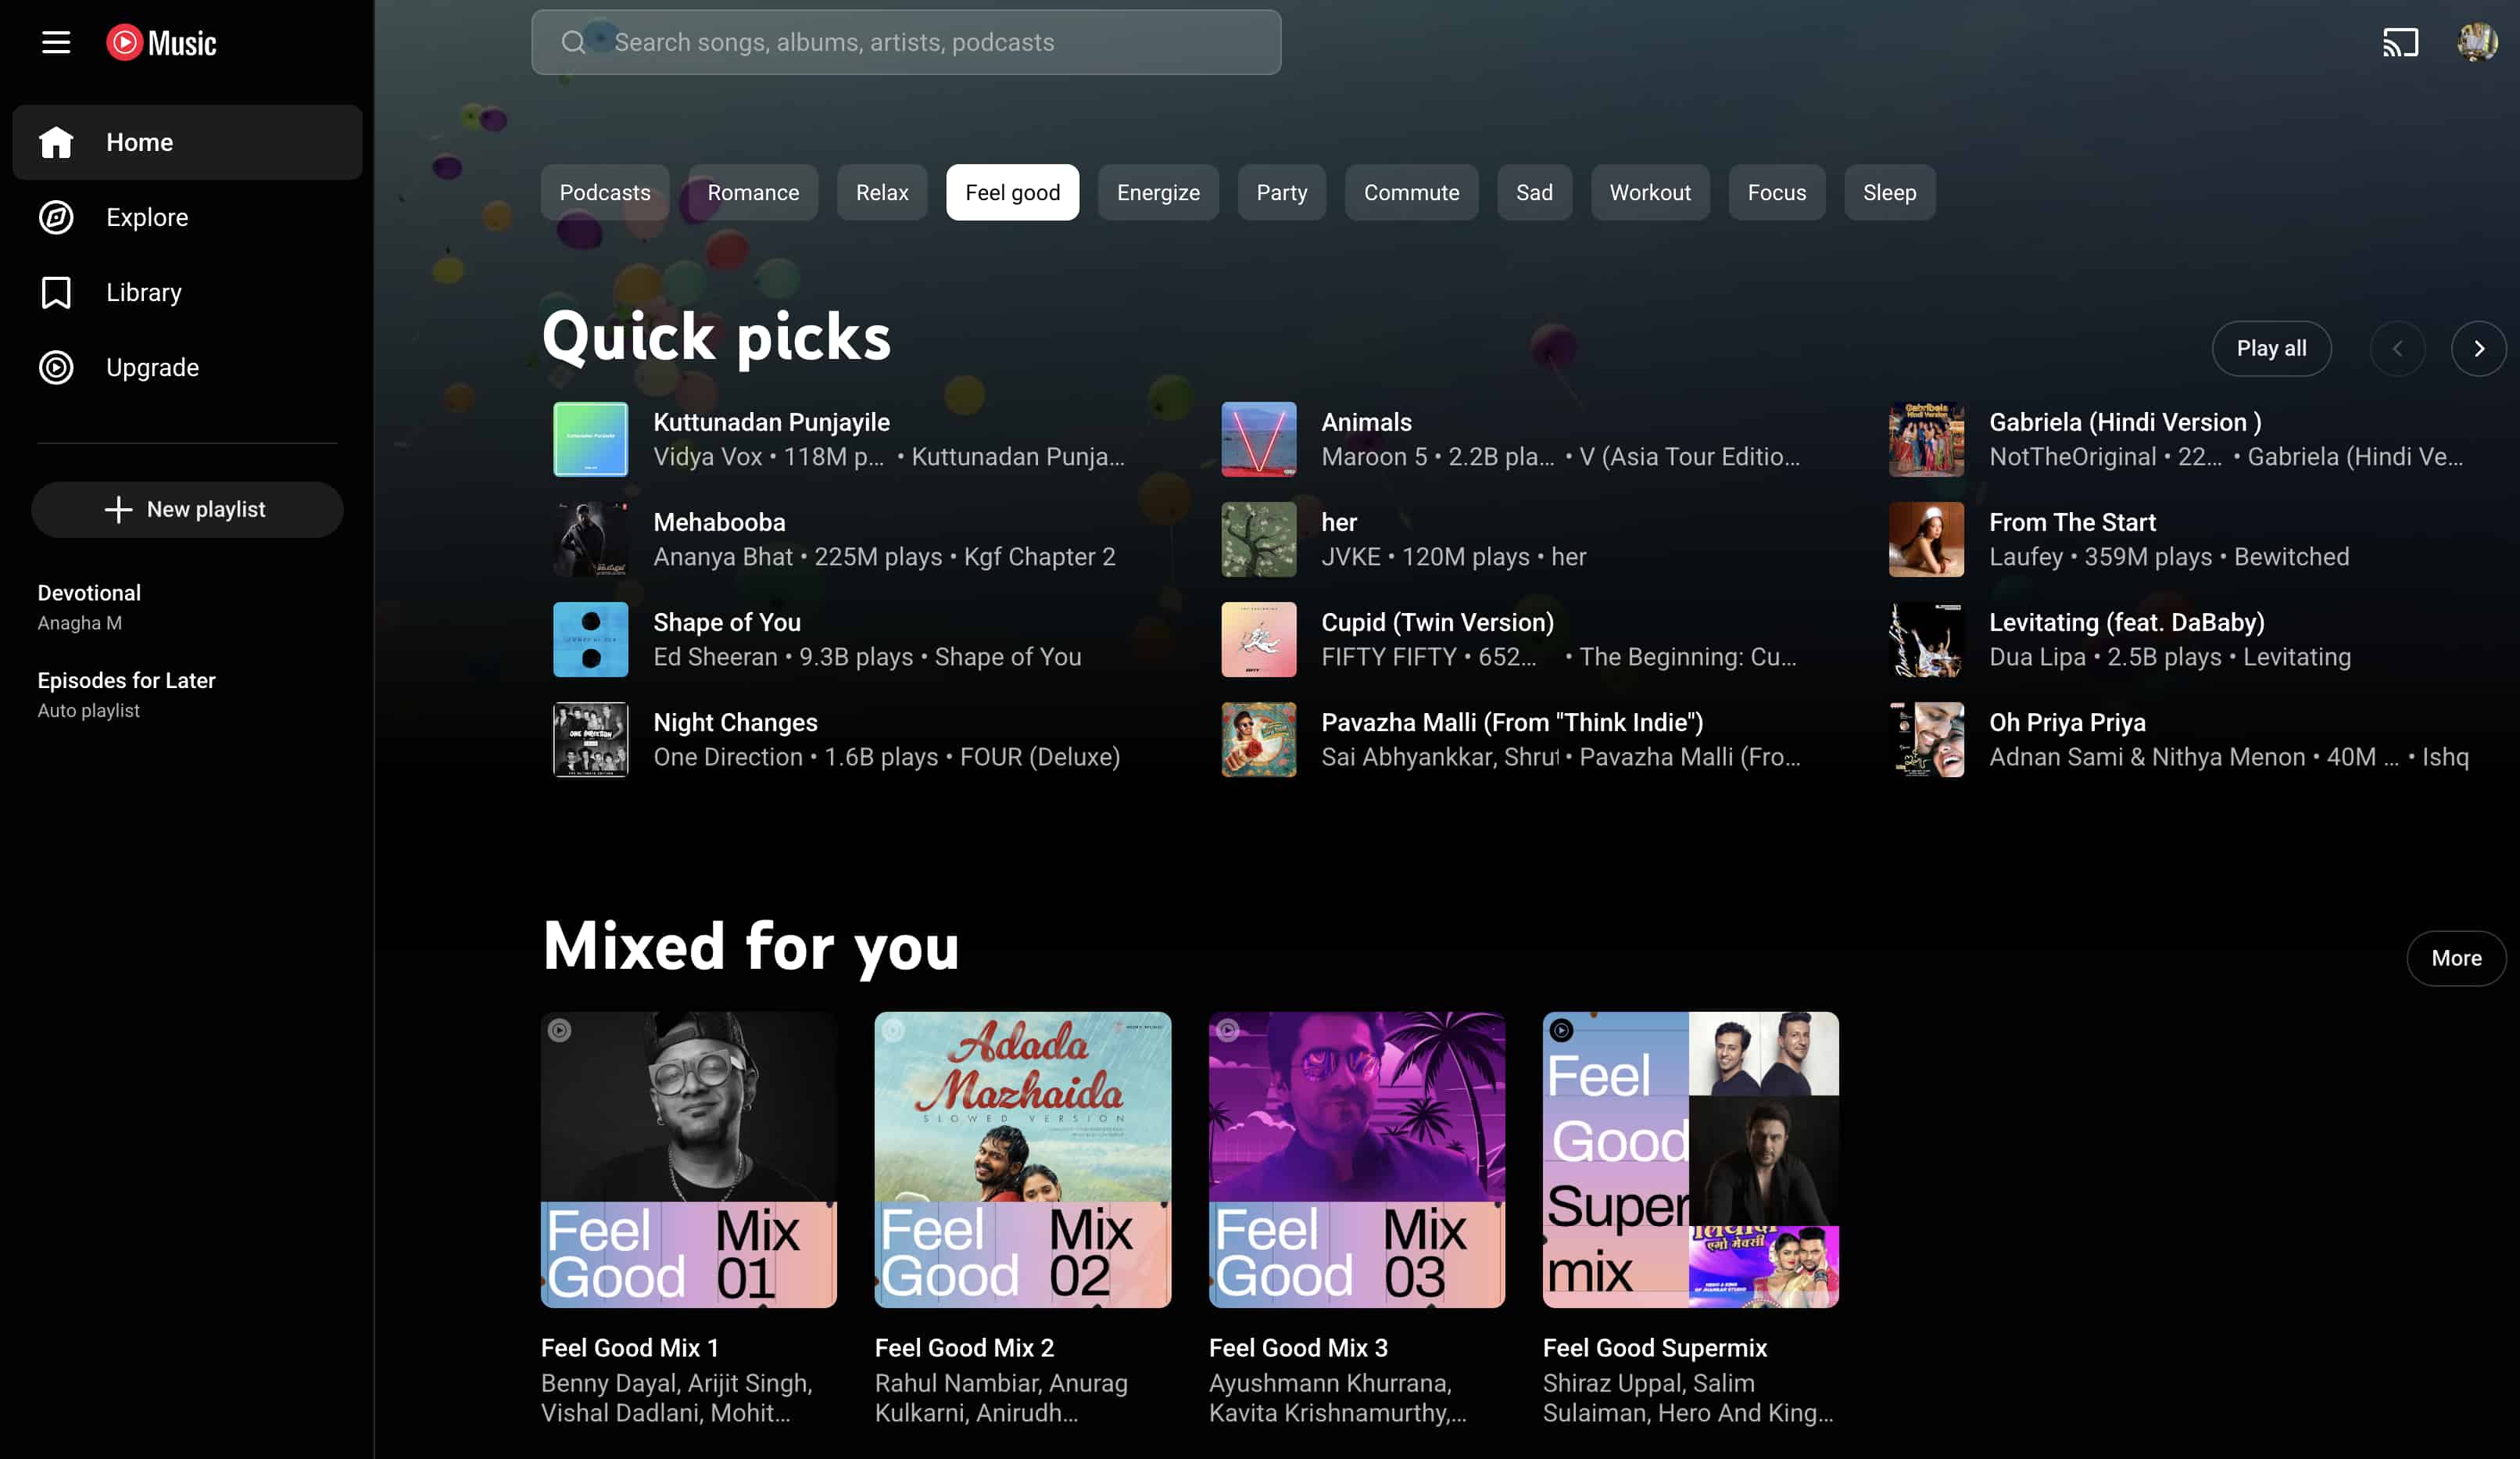Select the Party mood chip
The image size is (2520, 1459).
pyautogui.click(x=1282, y=192)
